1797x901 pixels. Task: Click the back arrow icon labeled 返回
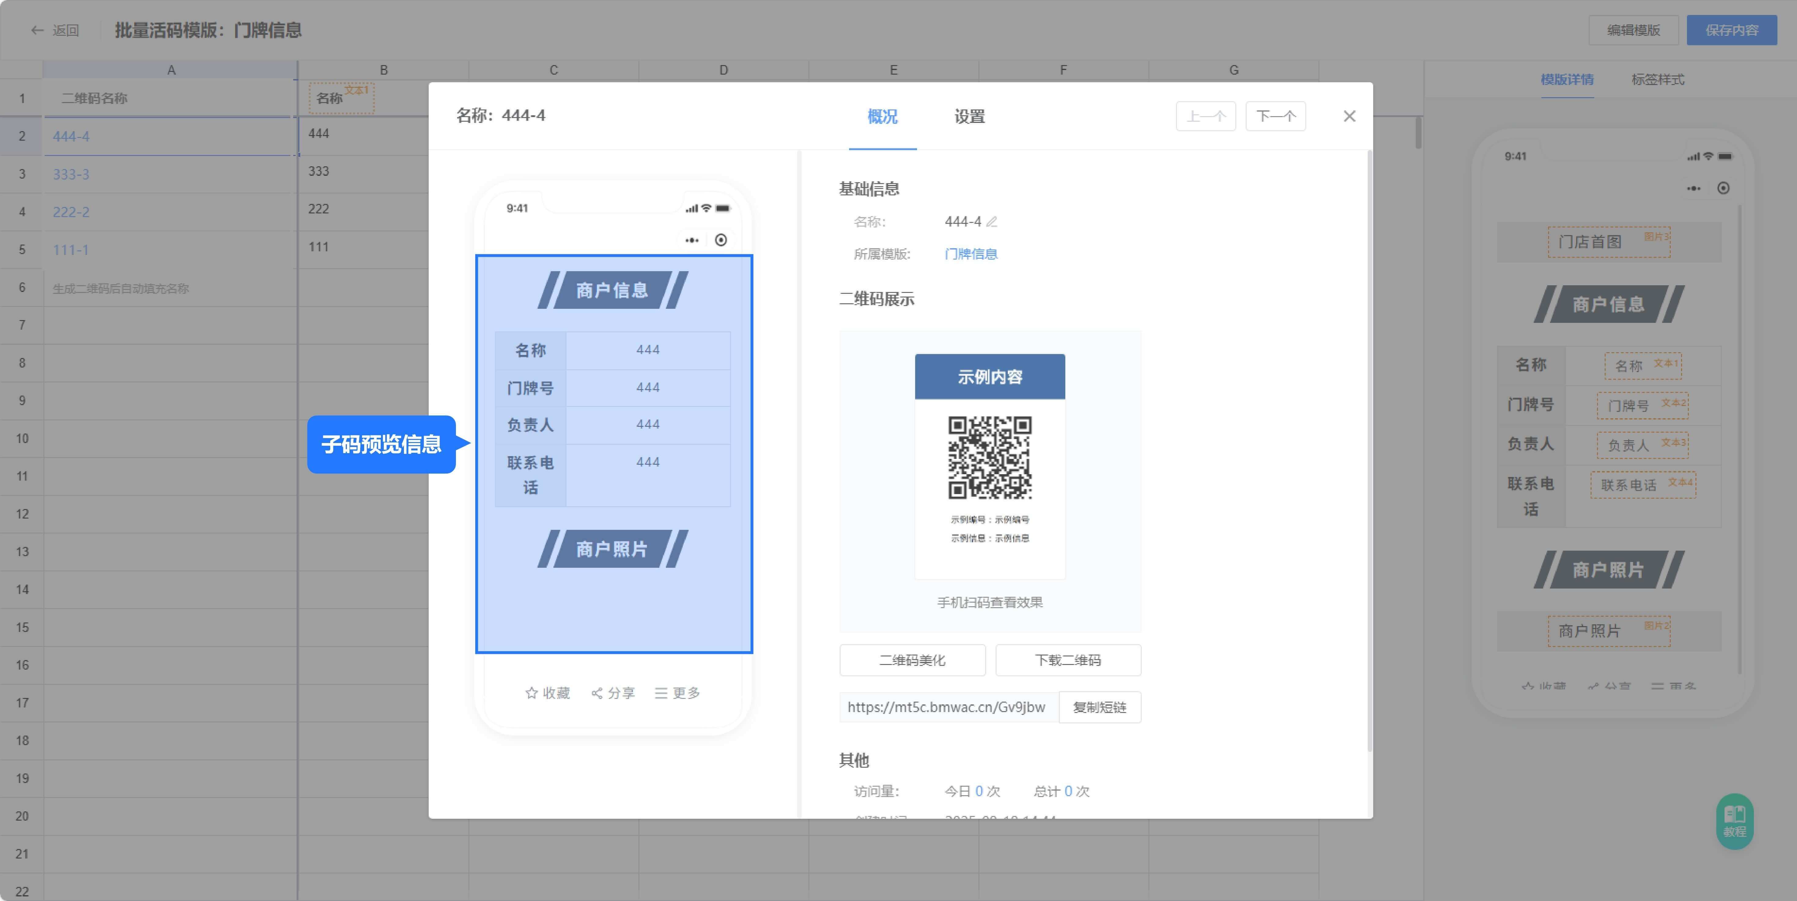click(37, 30)
